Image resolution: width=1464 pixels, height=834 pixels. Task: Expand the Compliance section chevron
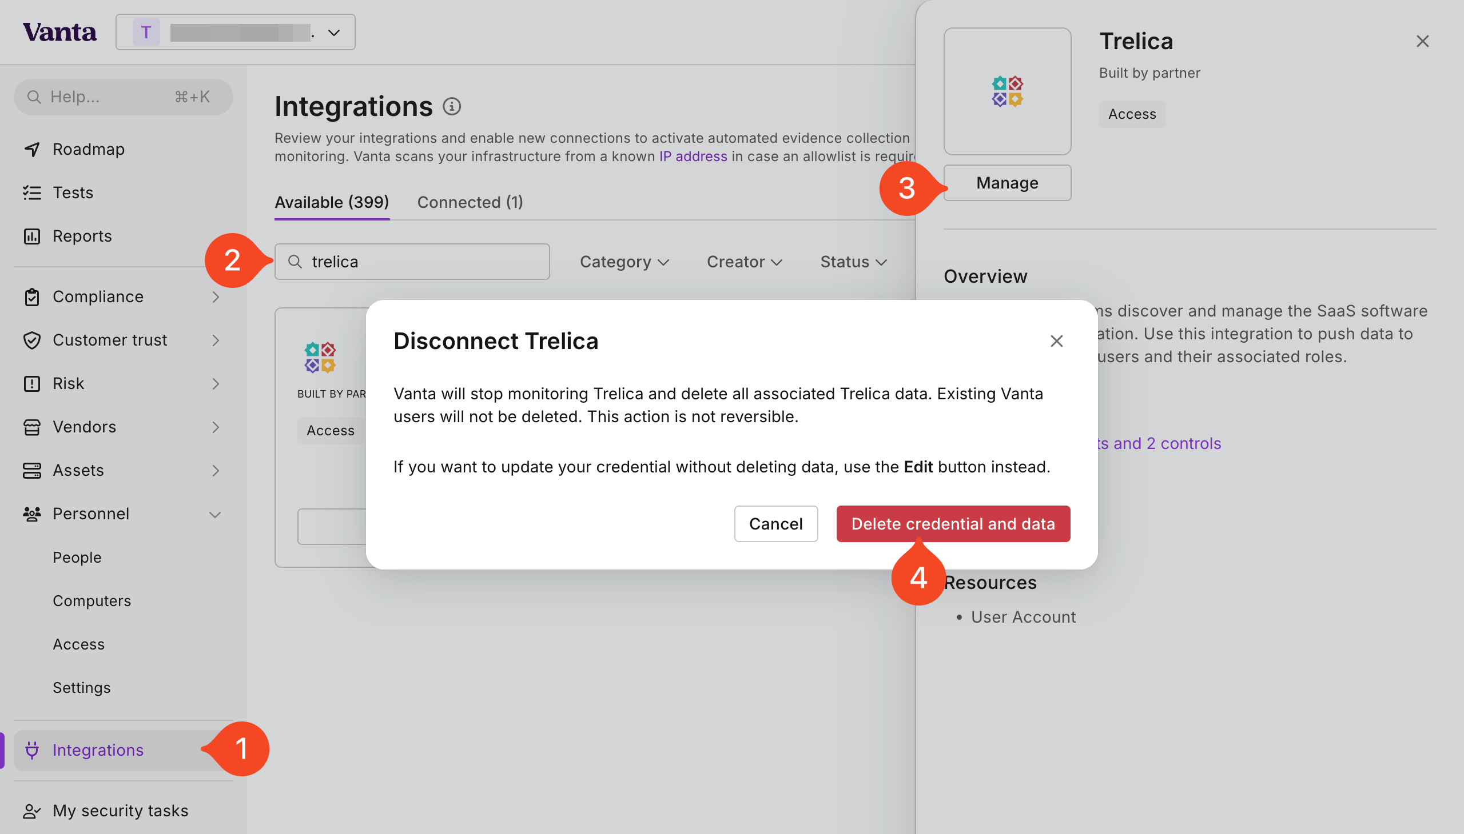[x=216, y=296]
